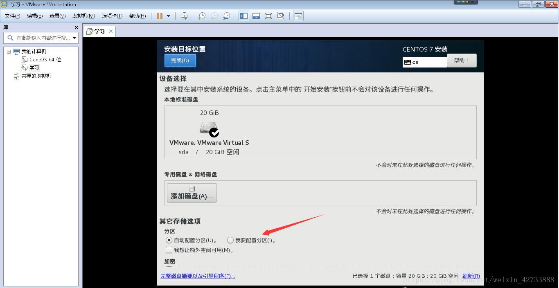Enter full screen mode icon
Screen dimensions: 559x288
268,16
